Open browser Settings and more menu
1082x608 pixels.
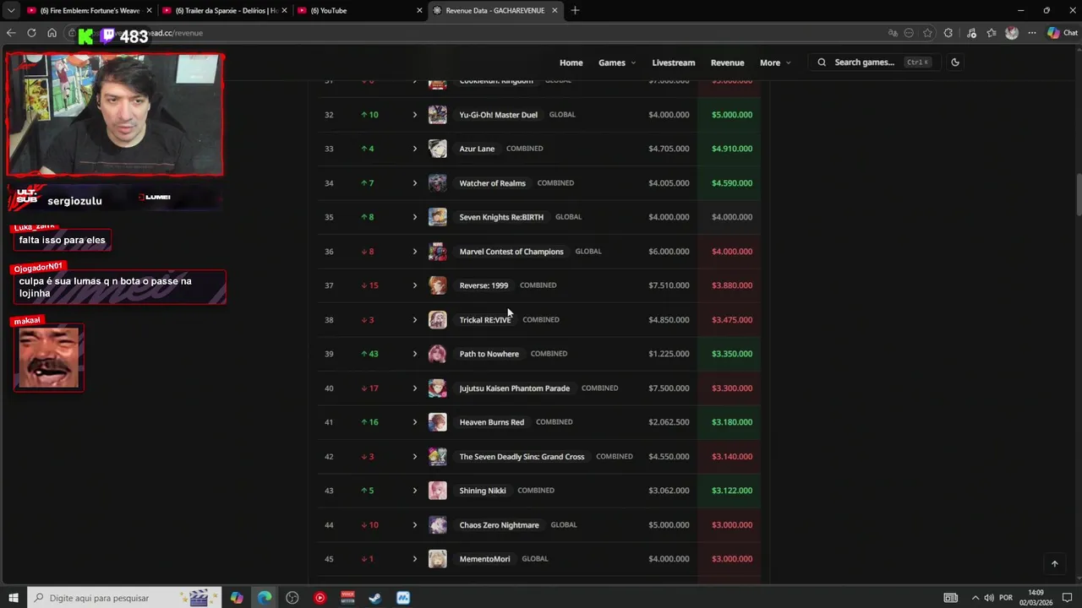coord(1031,33)
